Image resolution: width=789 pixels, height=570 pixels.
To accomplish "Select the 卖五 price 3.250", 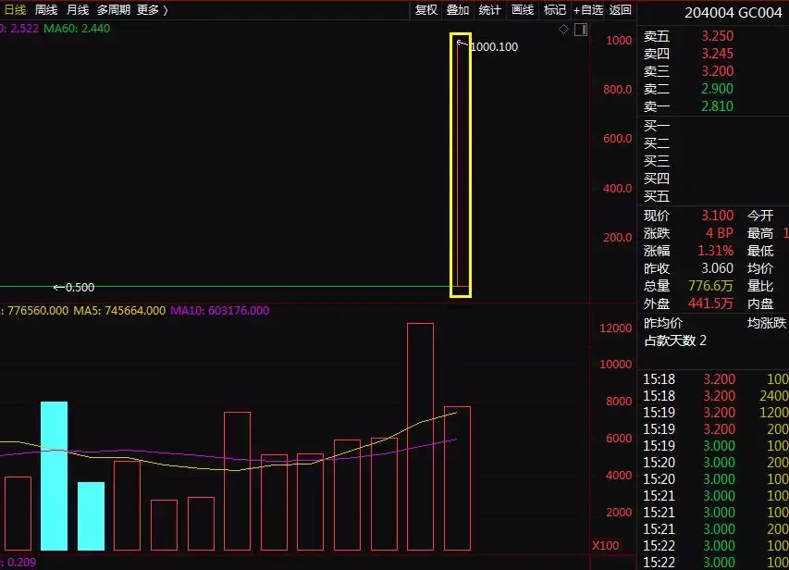I will tap(718, 36).
